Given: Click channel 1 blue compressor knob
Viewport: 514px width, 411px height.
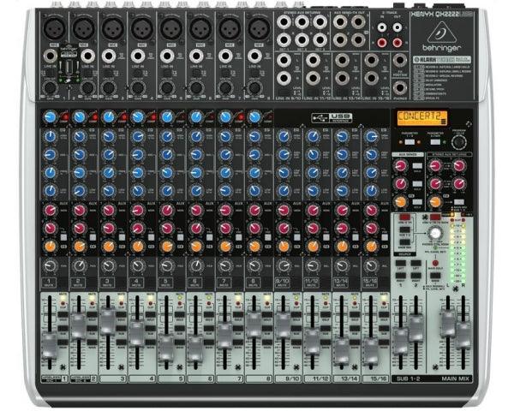Looking at the screenshot, I should (x=51, y=117).
